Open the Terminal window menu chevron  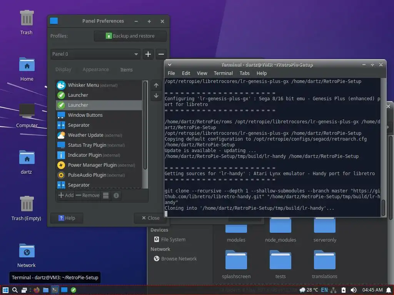(x=170, y=65)
